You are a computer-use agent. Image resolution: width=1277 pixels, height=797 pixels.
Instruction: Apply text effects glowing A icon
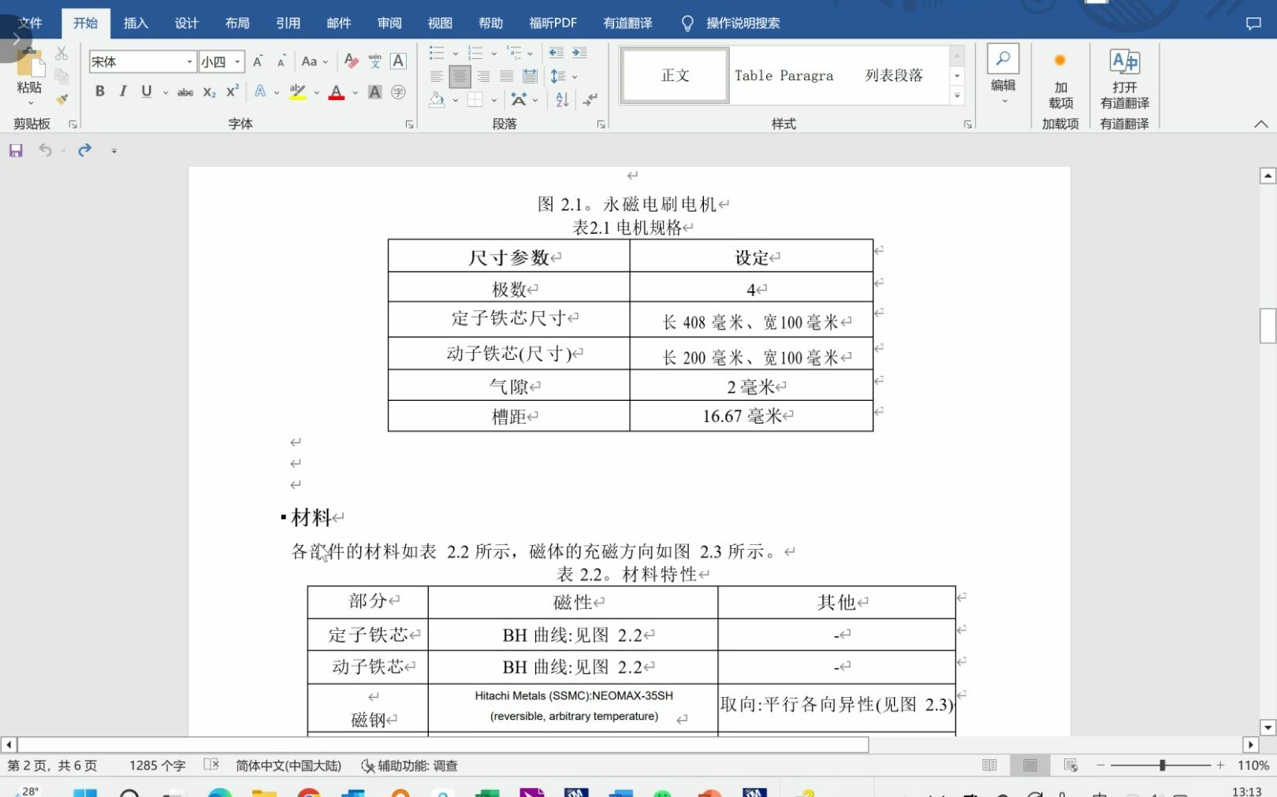[x=259, y=92]
